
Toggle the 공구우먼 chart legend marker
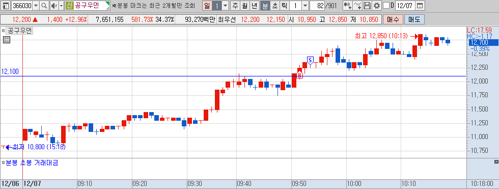pyautogui.click(x=3, y=31)
